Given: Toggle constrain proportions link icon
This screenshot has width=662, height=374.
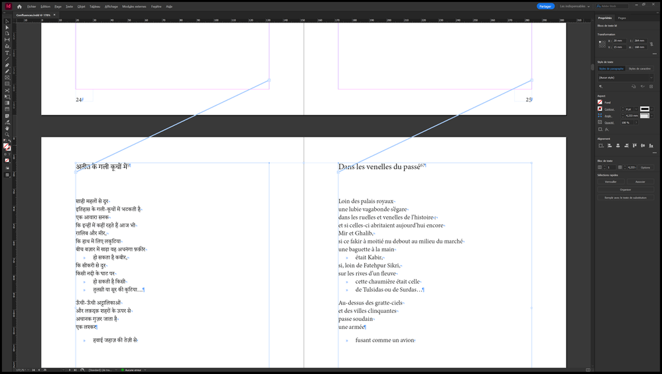Looking at the screenshot, I should click(651, 44).
